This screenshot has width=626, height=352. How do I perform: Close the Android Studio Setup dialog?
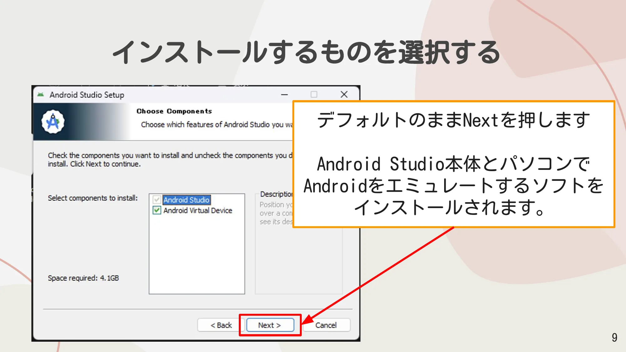point(344,94)
